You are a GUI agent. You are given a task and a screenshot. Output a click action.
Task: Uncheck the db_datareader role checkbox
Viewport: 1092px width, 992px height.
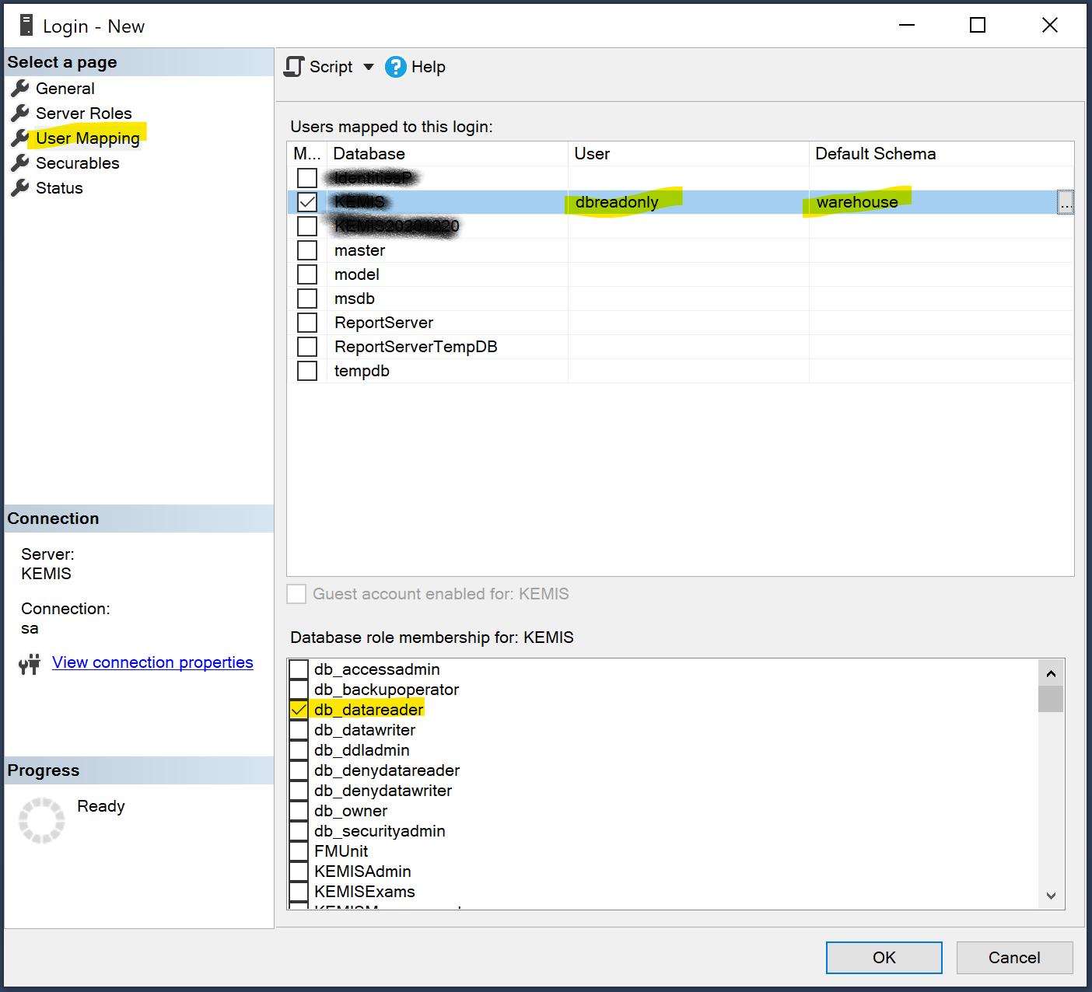tap(299, 710)
